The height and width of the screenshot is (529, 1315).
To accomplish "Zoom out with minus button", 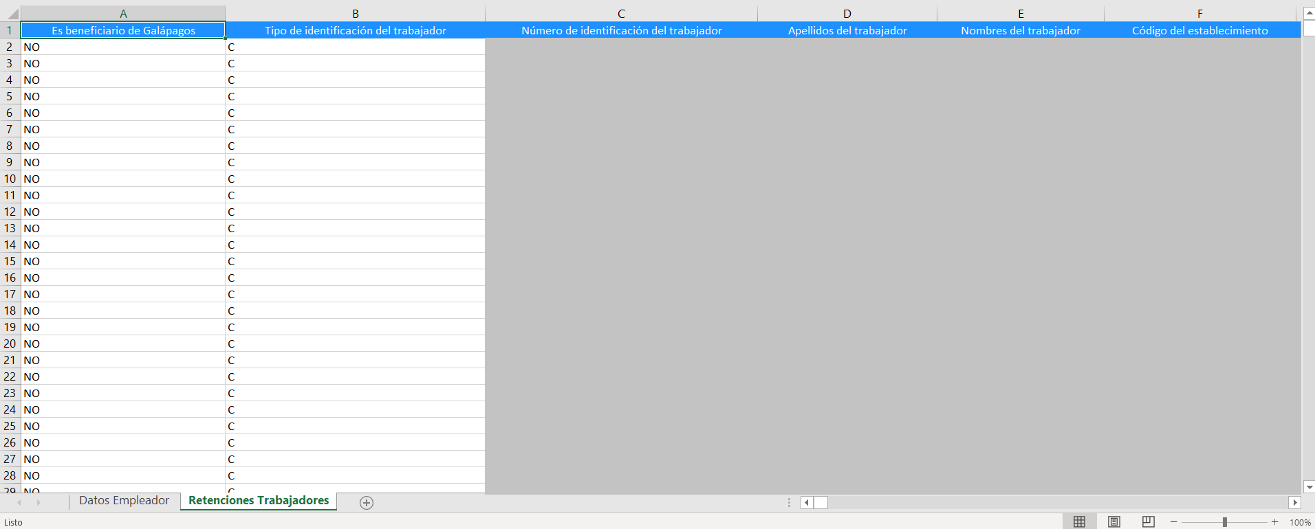I will pyautogui.click(x=1174, y=522).
